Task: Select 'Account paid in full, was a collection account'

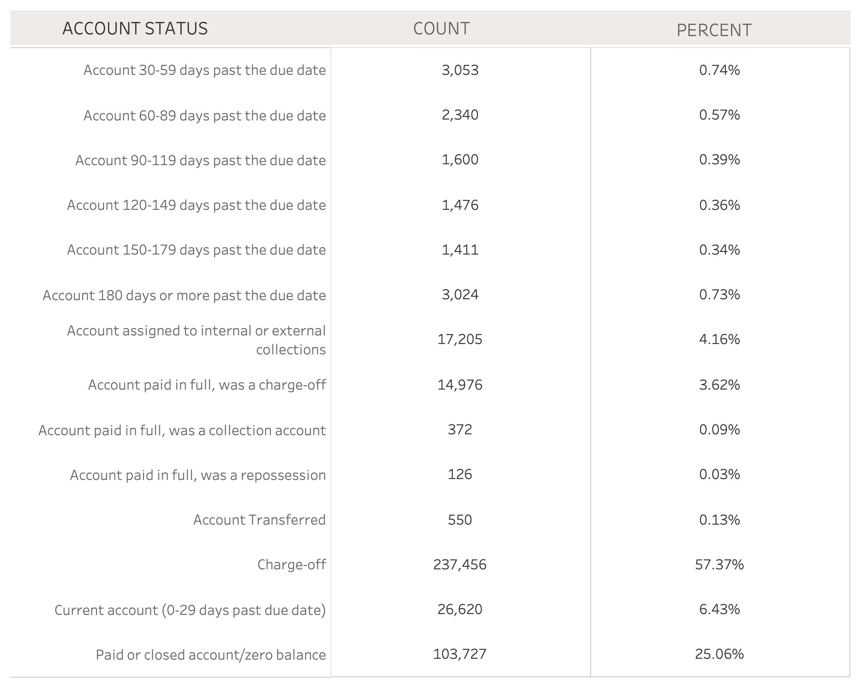Action: (x=182, y=430)
